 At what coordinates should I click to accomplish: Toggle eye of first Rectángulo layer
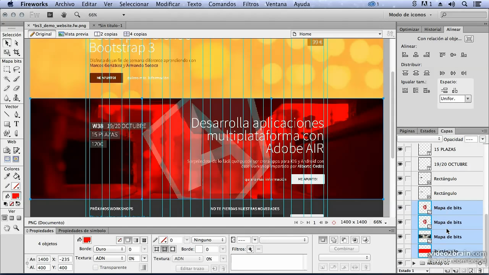(x=400, y=178)
